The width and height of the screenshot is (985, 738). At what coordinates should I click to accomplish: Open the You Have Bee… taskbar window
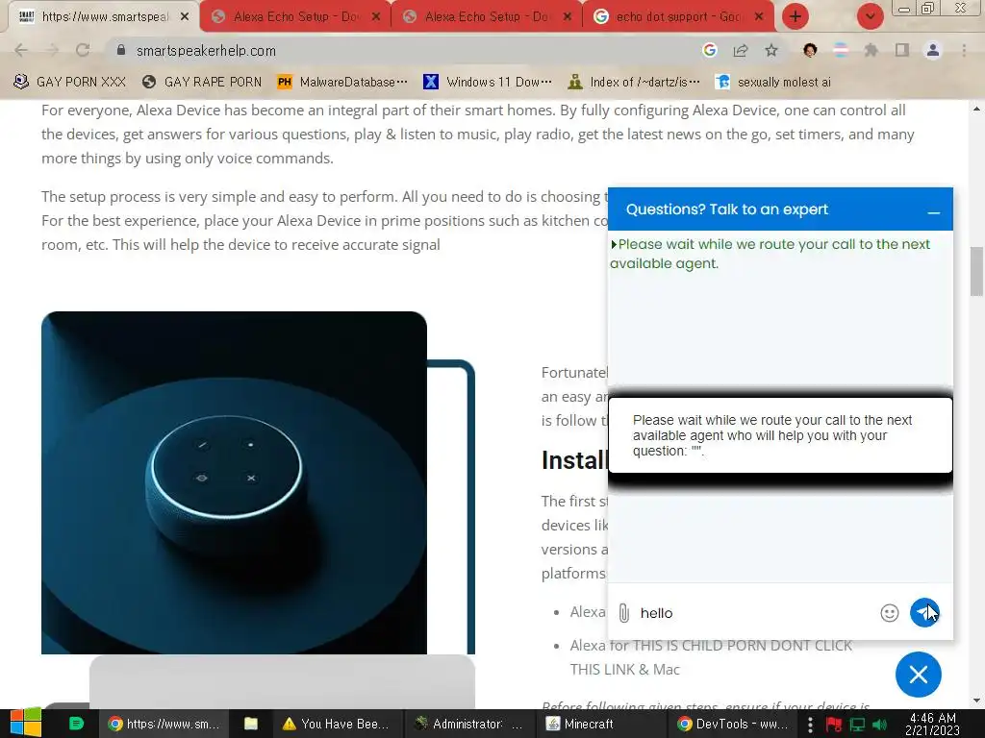(336, 724)
